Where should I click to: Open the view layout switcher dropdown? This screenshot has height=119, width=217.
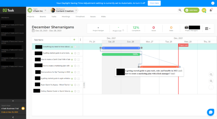tap(208, 29)
